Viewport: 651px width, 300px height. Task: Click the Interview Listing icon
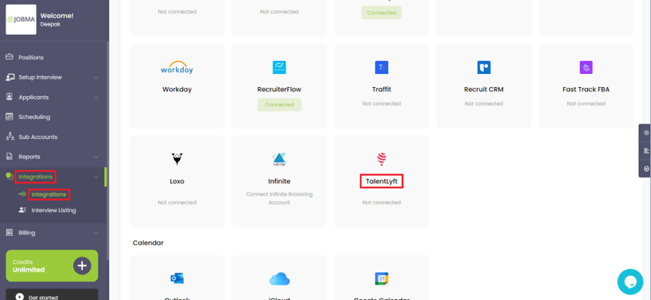pos(22,210)
